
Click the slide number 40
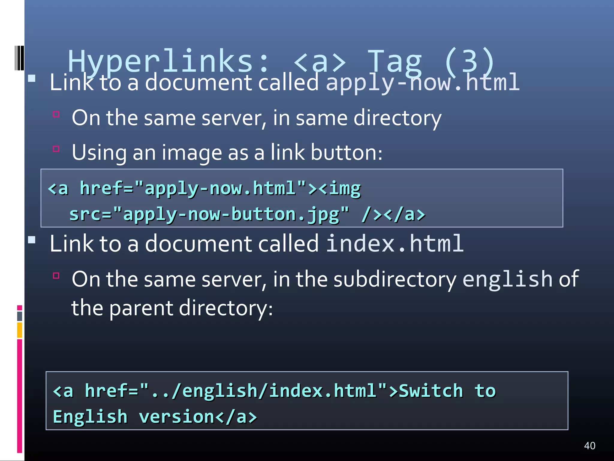[x=589, y=445]
